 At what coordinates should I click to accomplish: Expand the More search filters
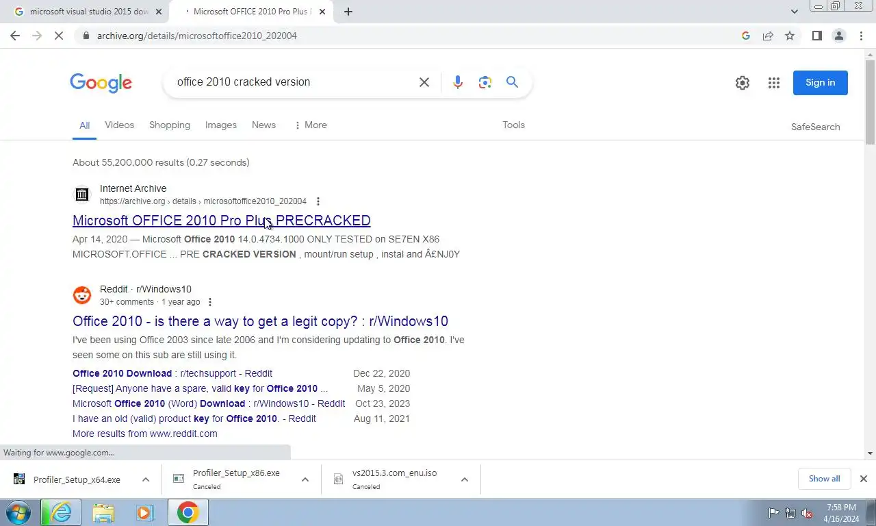point(310,125)
